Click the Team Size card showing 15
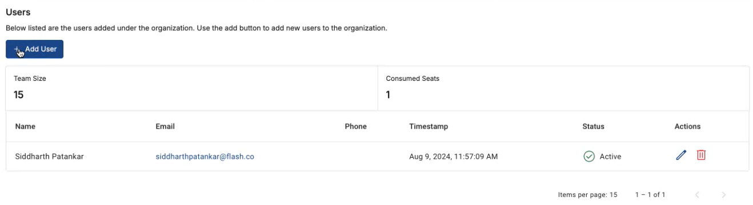This screenshot has height=205, width=753. point(192,88)
